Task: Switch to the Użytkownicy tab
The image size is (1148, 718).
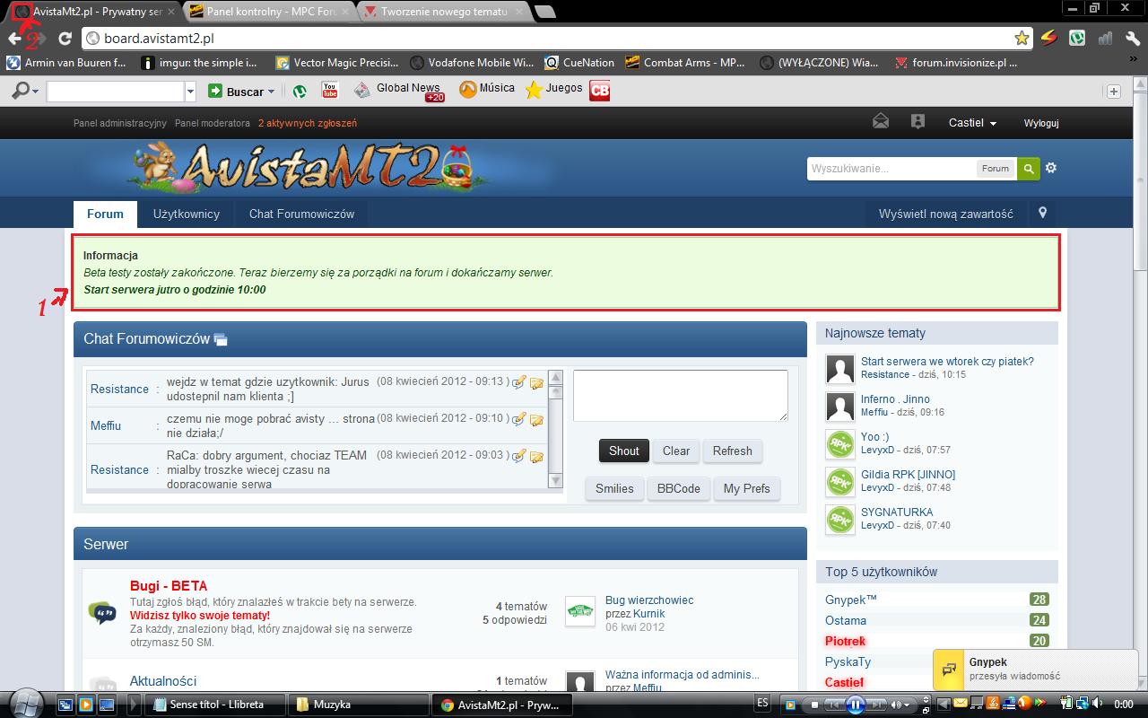Action: (x=186, y=215)
